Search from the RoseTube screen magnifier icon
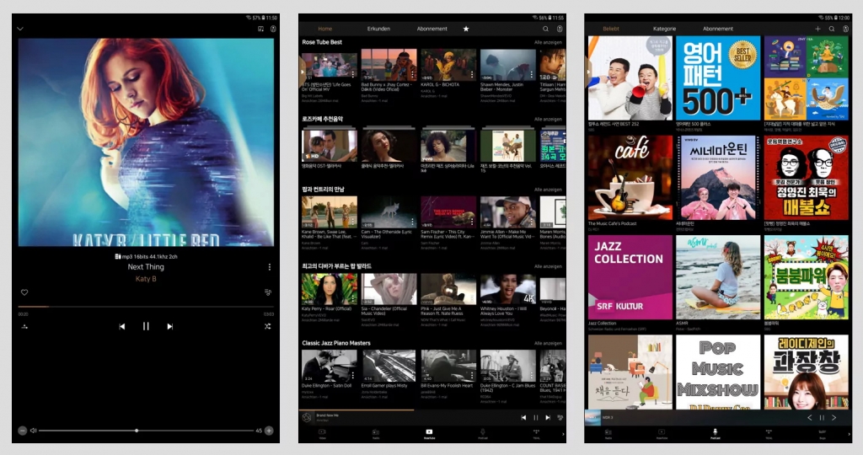863x455 pixels. coord(545,29)
